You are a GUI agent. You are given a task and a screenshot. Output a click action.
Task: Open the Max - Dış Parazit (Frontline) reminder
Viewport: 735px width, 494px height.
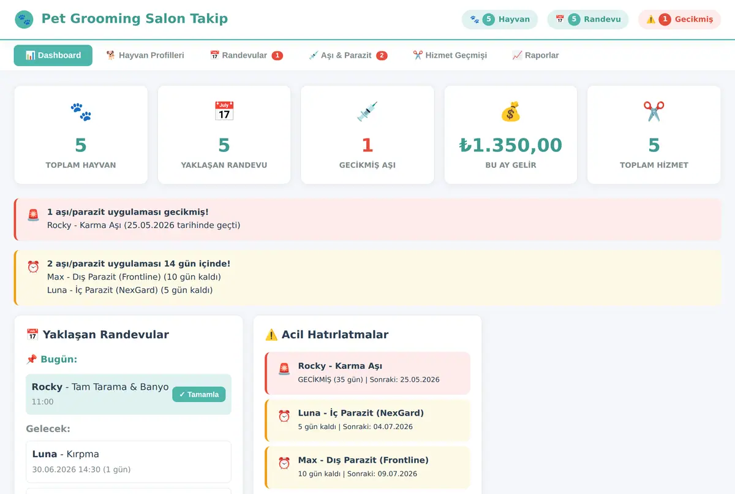pos(367,468)
